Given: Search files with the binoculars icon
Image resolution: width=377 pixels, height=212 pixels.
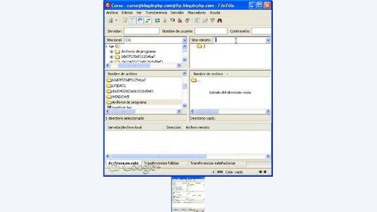Looking at the screenshot, I should (x=220, y=21).
